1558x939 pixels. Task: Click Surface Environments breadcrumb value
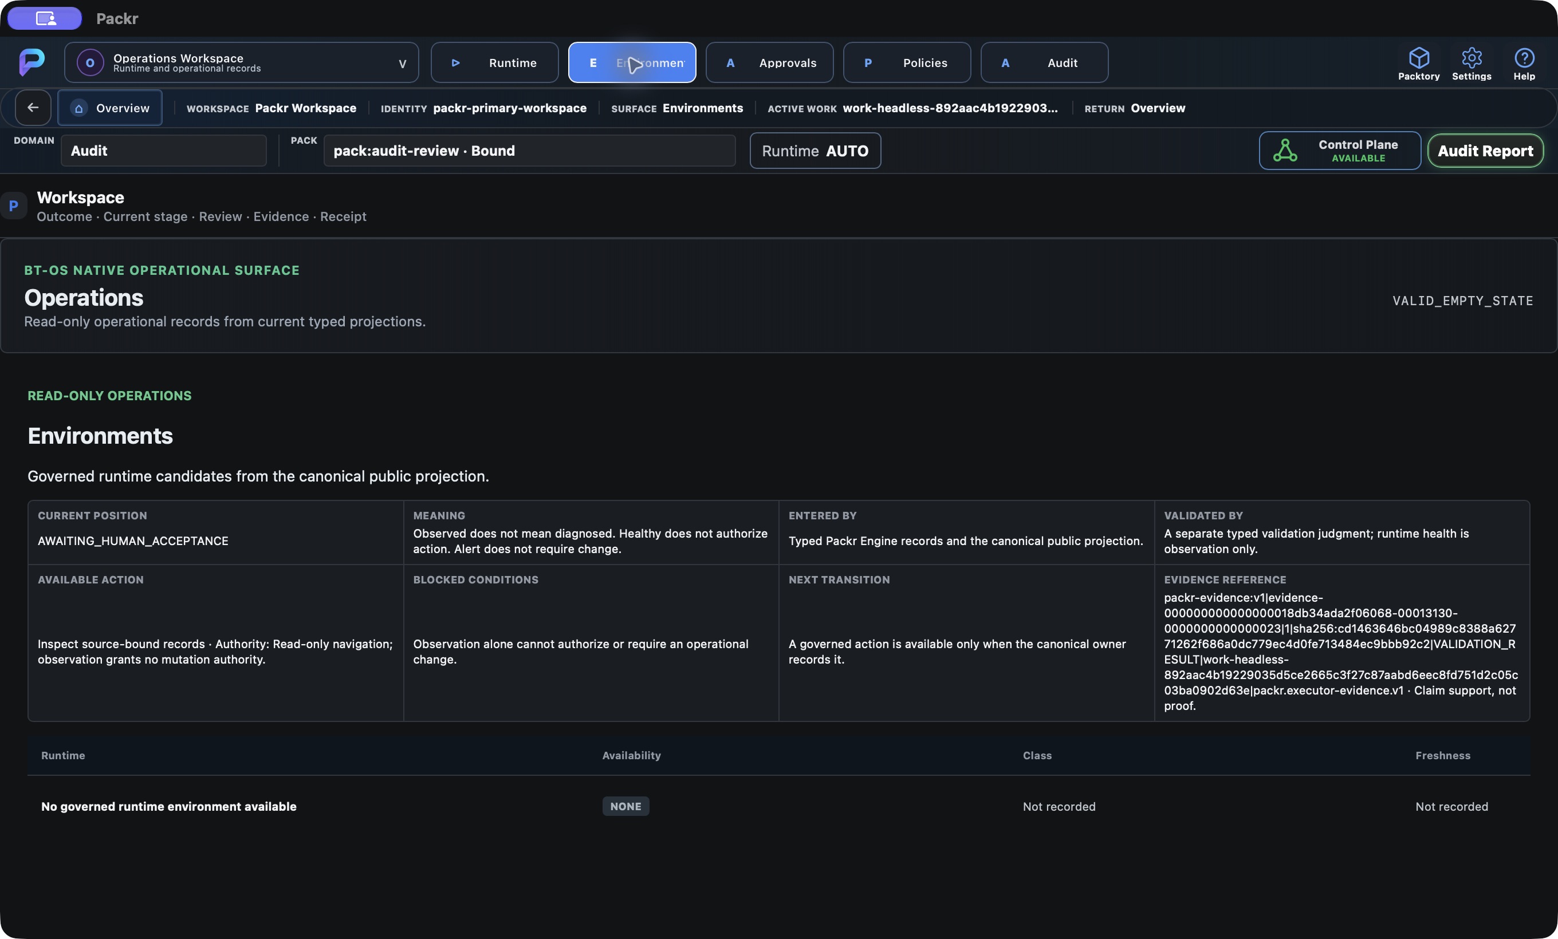pyautogui.click(x=702, y=108)
